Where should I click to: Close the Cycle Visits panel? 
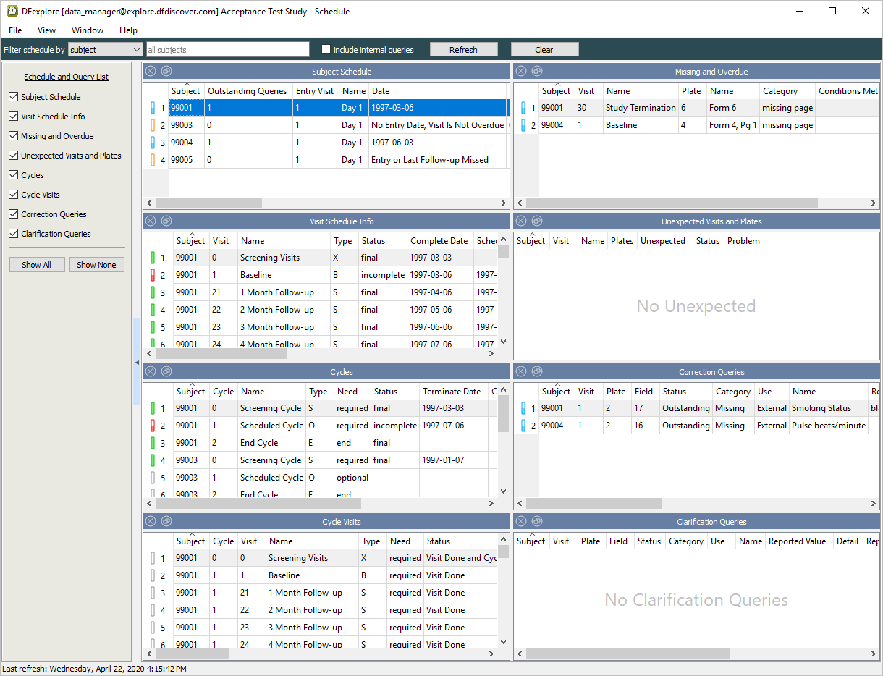pos(150,521)
